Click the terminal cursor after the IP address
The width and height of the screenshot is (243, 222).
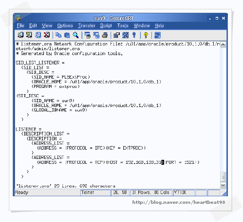tap(163, 162)
